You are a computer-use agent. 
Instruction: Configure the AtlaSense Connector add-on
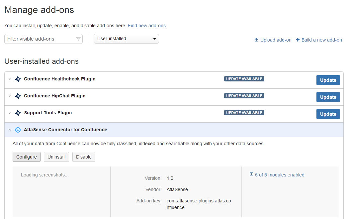(x=27, y=157)
